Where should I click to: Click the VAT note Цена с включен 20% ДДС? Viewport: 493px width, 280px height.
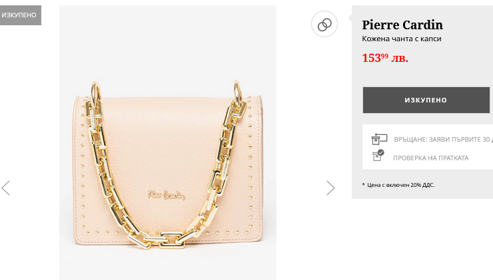400,185
